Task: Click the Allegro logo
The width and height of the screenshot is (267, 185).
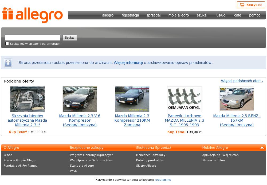Action: point(33,15)
